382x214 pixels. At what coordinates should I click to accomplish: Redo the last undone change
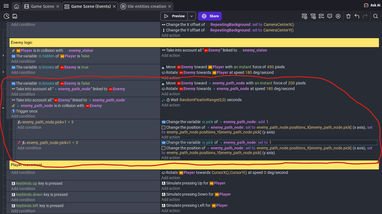click(365, 16)
